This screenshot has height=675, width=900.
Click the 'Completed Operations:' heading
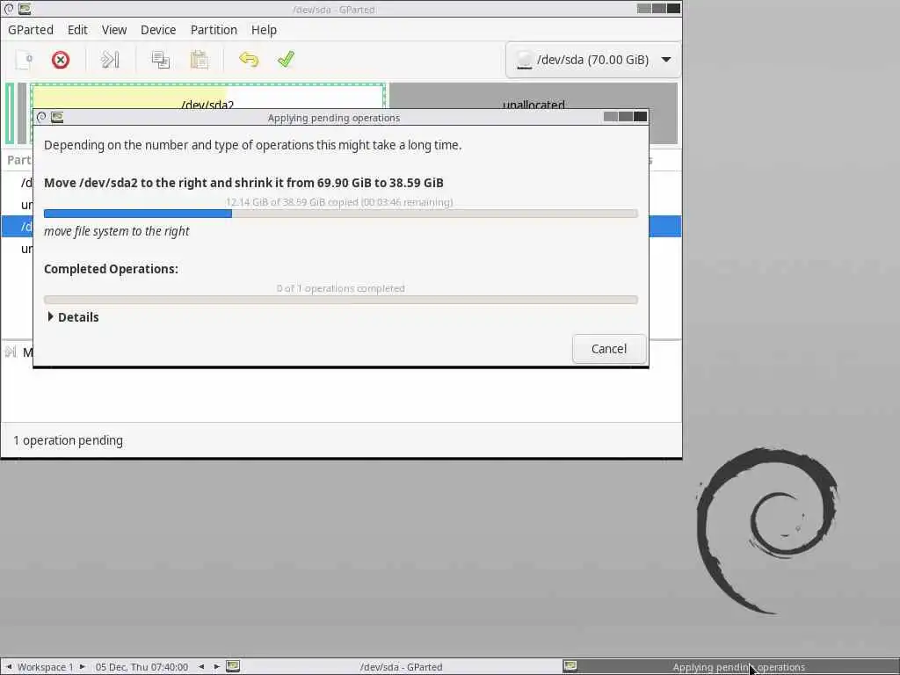[x=111, y=269]
